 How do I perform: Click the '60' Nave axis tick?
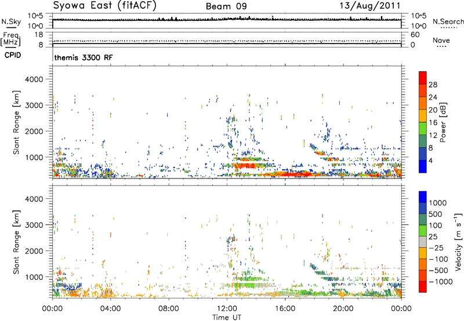(415, 35)
